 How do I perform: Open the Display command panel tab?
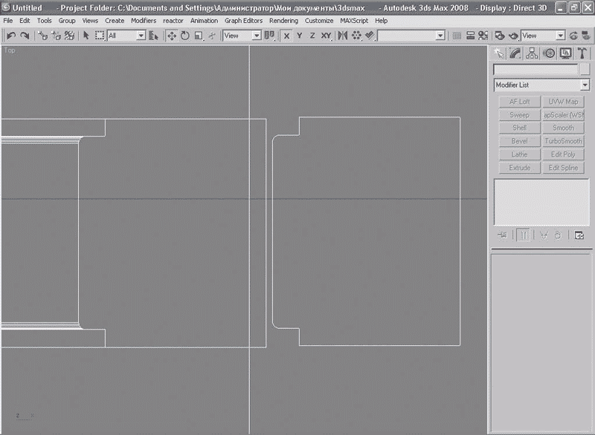565,53
